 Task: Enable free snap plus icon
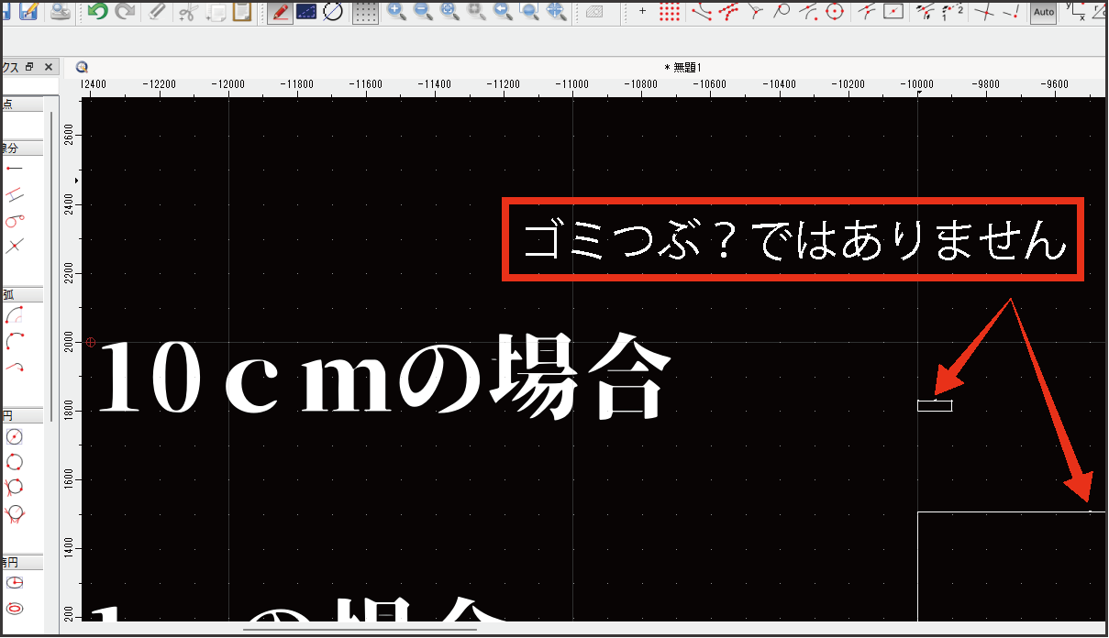coord(642,12)
